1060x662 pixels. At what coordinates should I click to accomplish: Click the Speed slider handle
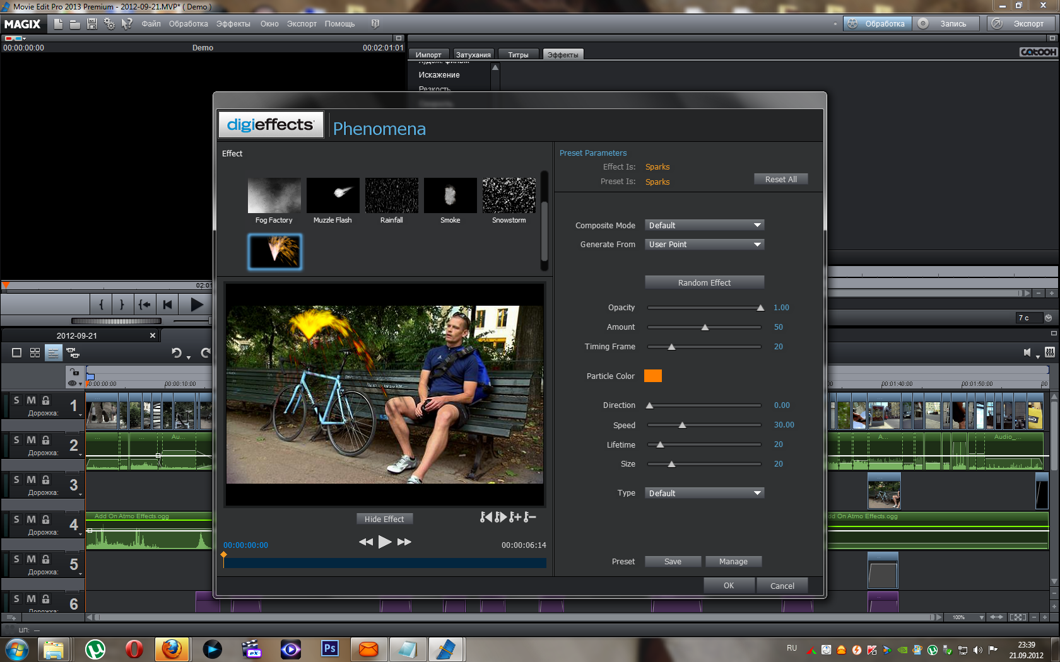[x=682, y=425]
